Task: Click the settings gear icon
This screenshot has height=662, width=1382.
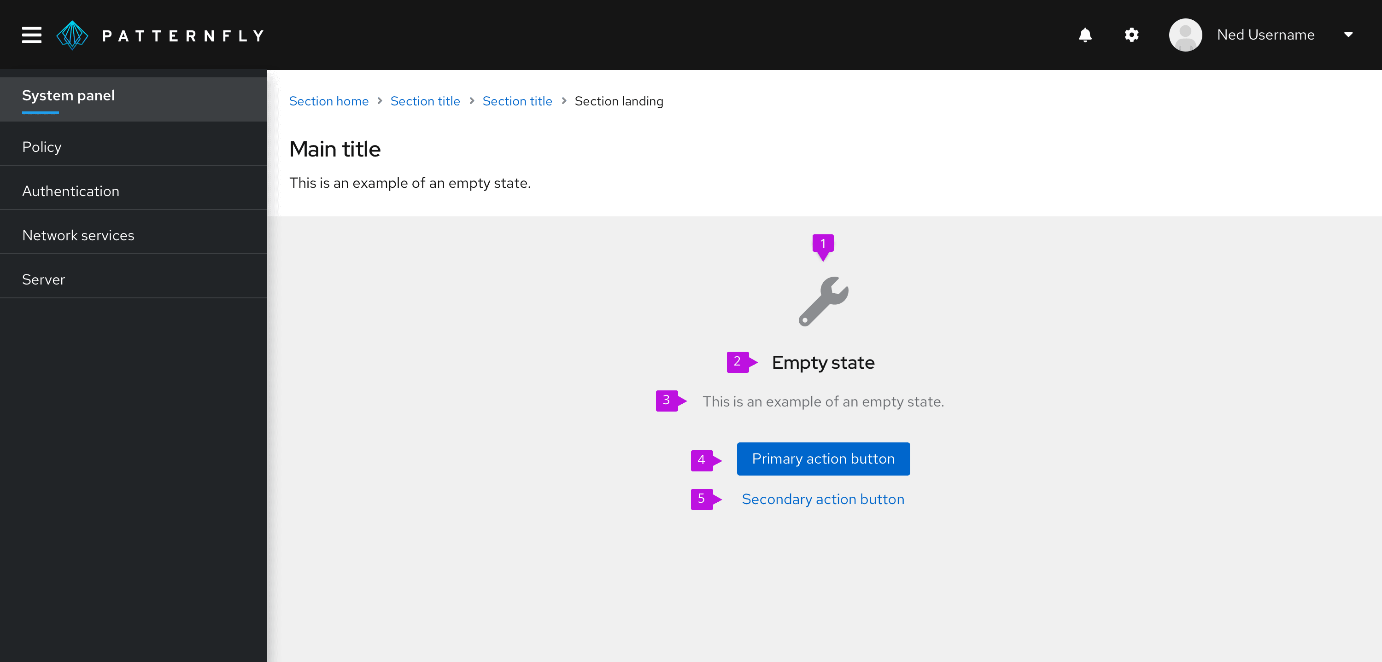Action: (x=1132, y=35)
